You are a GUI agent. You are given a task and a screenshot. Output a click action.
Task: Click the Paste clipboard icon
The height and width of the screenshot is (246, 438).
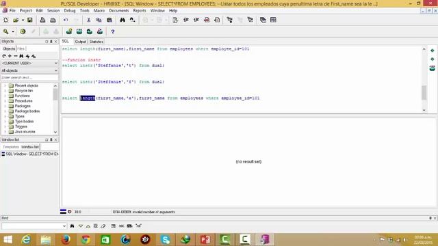tap(109, 20)
